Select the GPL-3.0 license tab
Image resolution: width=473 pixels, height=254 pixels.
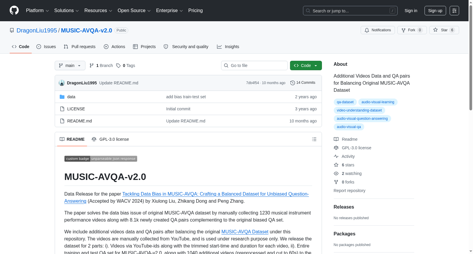point(110,139)
